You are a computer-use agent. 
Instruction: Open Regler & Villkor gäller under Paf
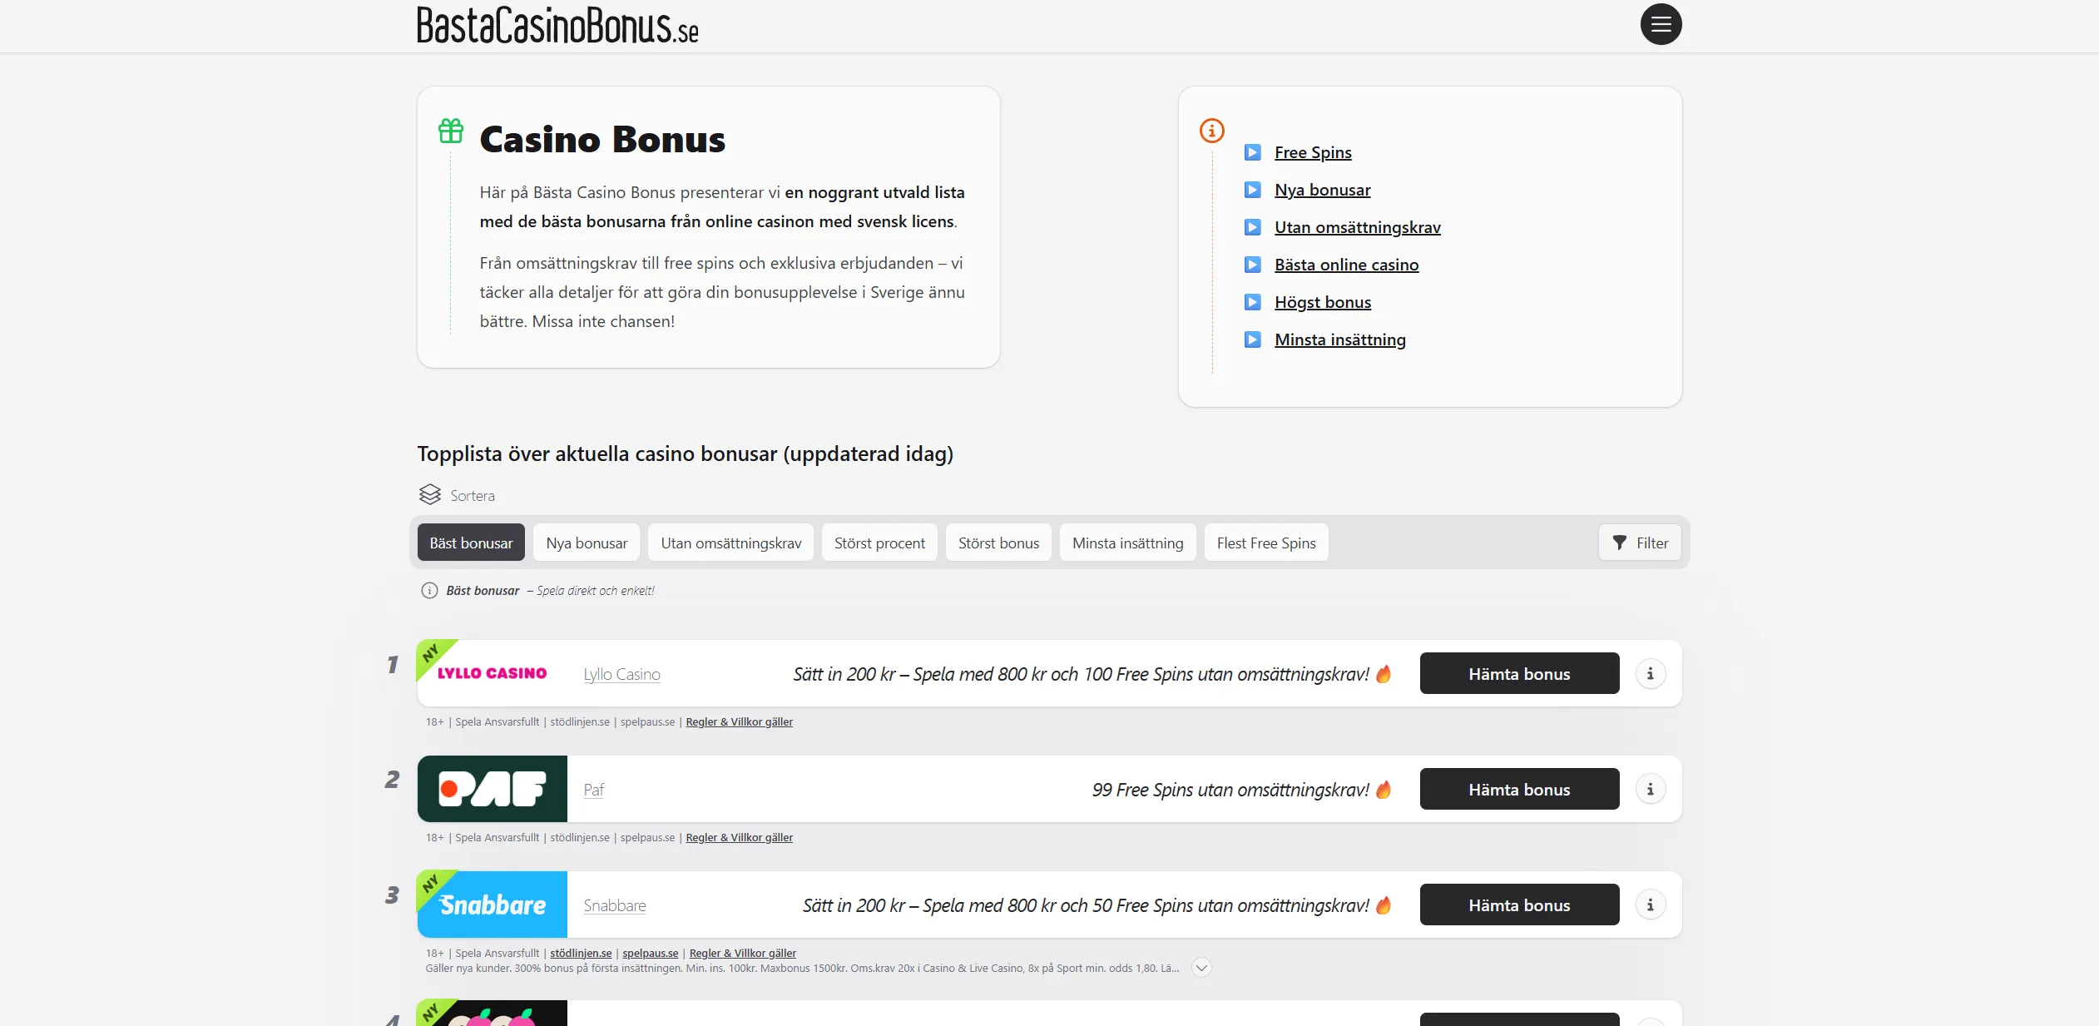tap(739, 837)
